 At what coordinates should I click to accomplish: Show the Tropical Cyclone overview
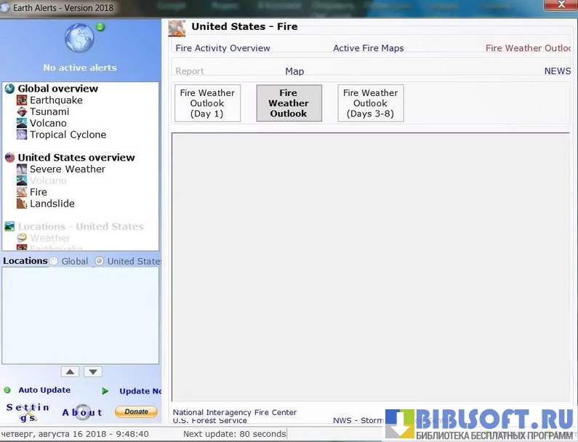(x=67, y=135)
